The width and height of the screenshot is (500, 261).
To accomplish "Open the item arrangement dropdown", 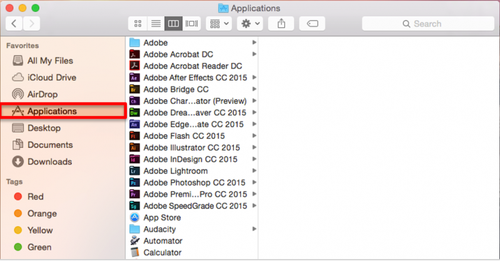I will (219, 24).
